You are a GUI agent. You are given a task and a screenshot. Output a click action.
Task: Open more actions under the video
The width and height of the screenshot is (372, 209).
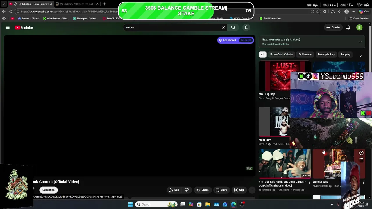tap(252, 190)
